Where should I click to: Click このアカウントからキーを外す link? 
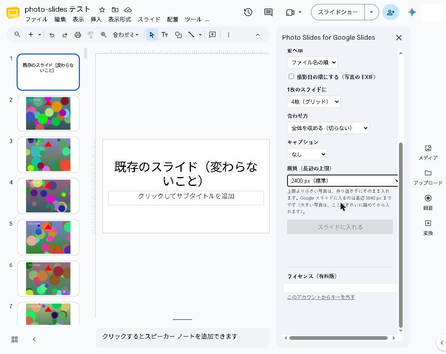click(x=321, y=297)
